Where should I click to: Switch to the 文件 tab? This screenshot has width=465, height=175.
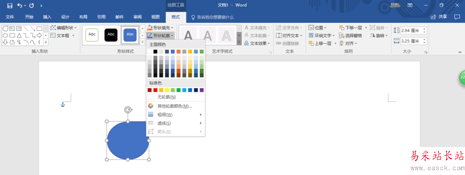click(10, 17)
